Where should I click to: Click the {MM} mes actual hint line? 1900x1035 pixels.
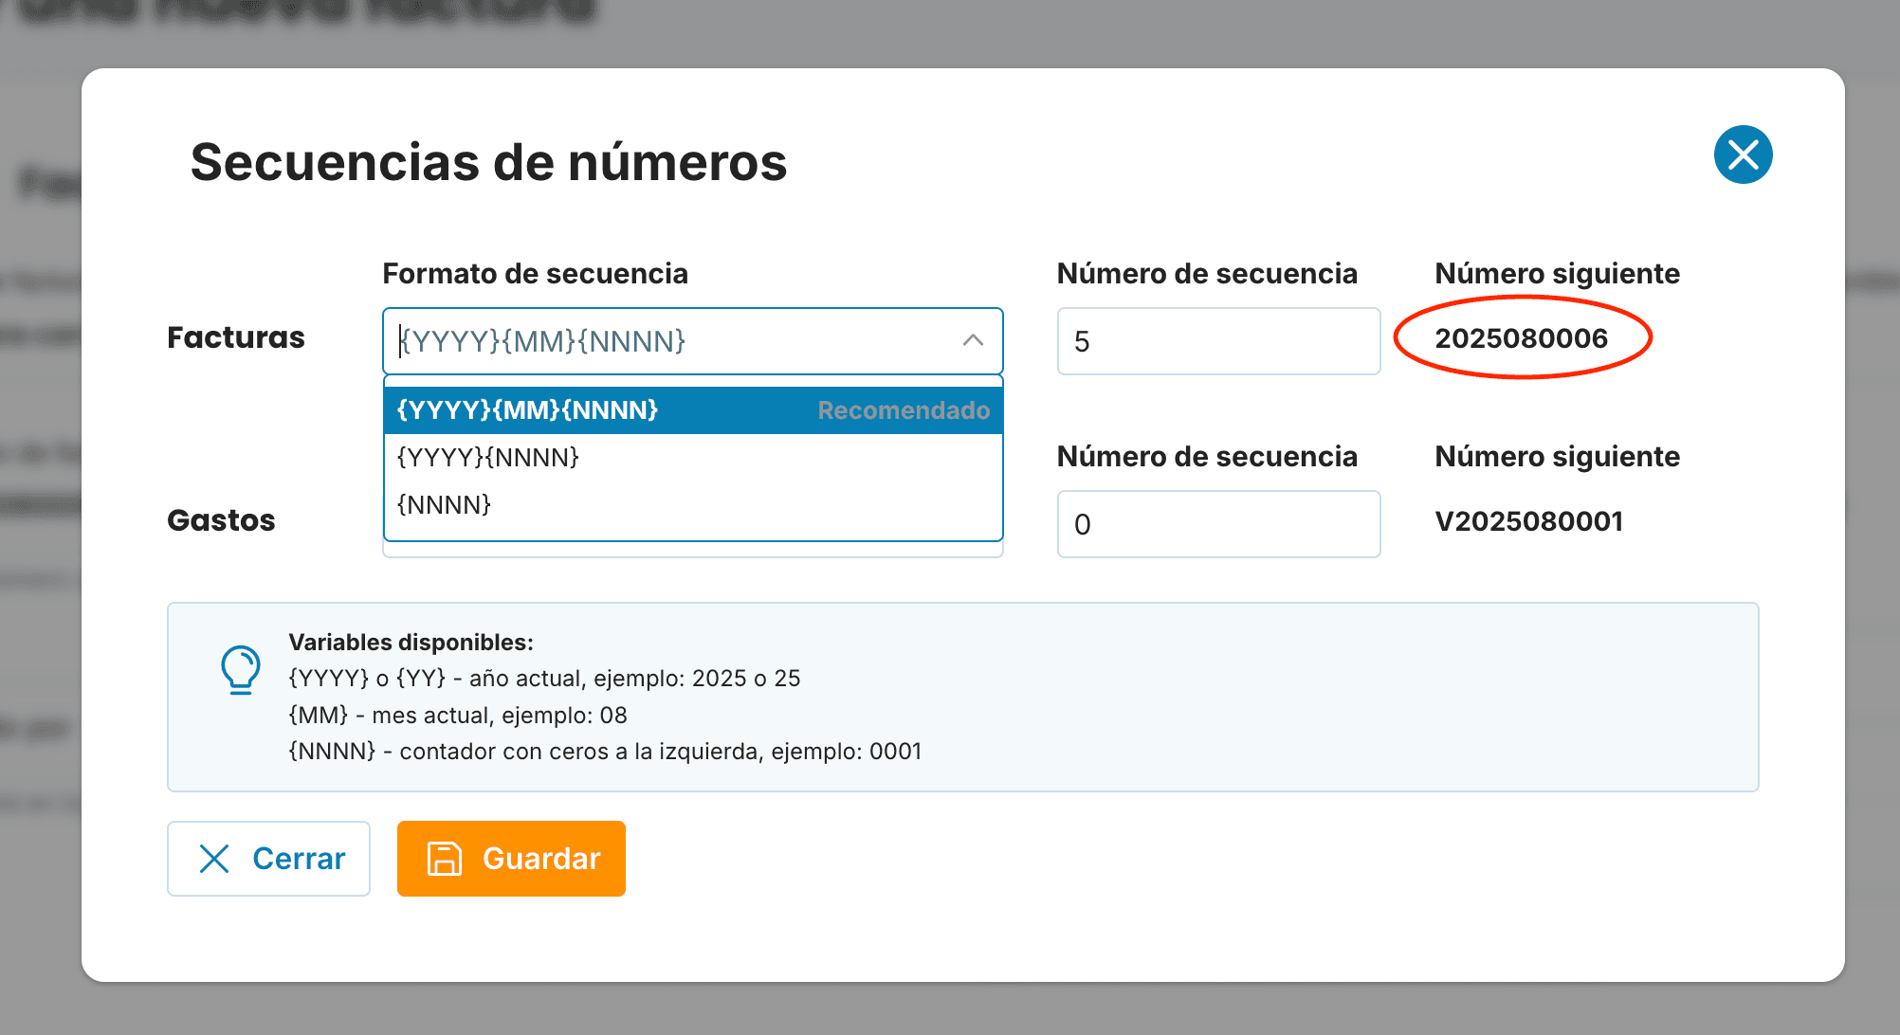pyautogui.click(x=458, y=716)
